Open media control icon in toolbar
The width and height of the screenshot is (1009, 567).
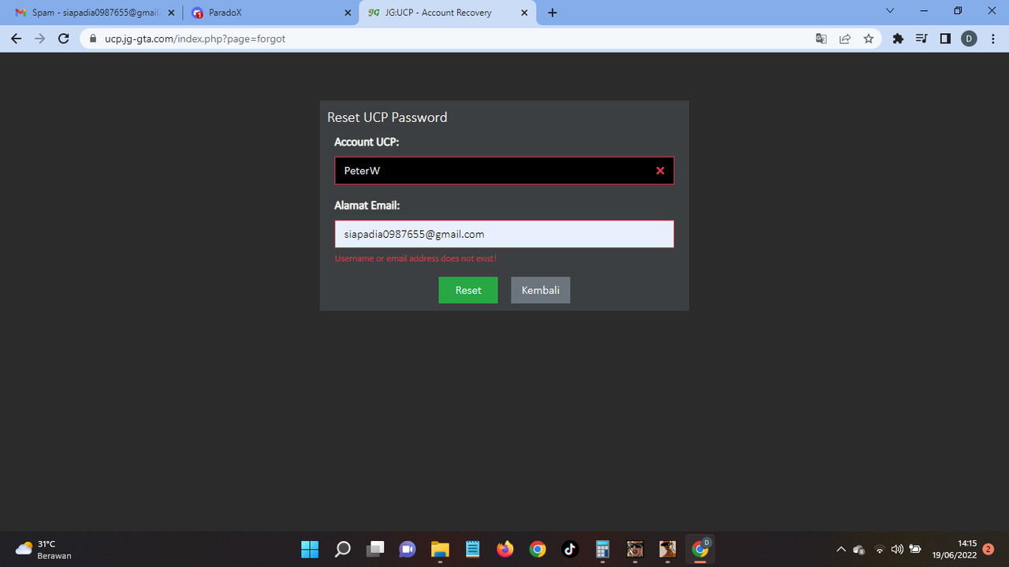click(x=922, y=39)
